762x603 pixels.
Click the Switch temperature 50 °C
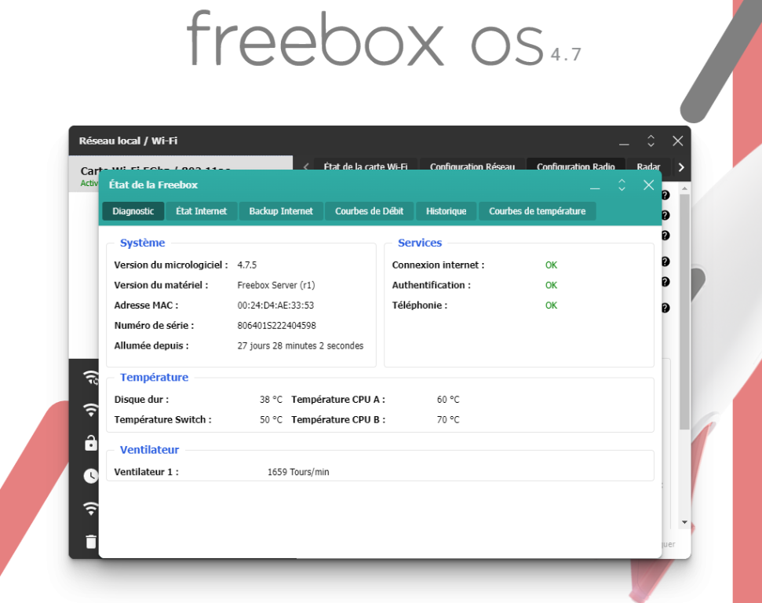(271, 420)
